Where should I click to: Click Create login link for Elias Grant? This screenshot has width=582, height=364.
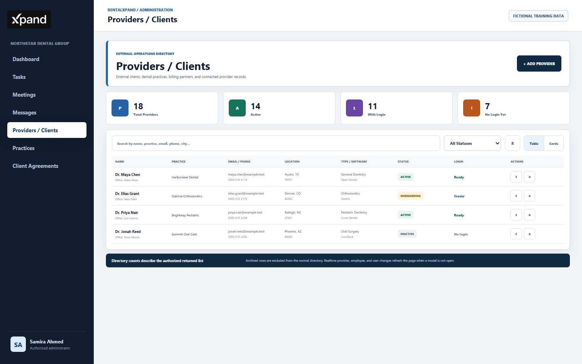[x=459, y=196]
